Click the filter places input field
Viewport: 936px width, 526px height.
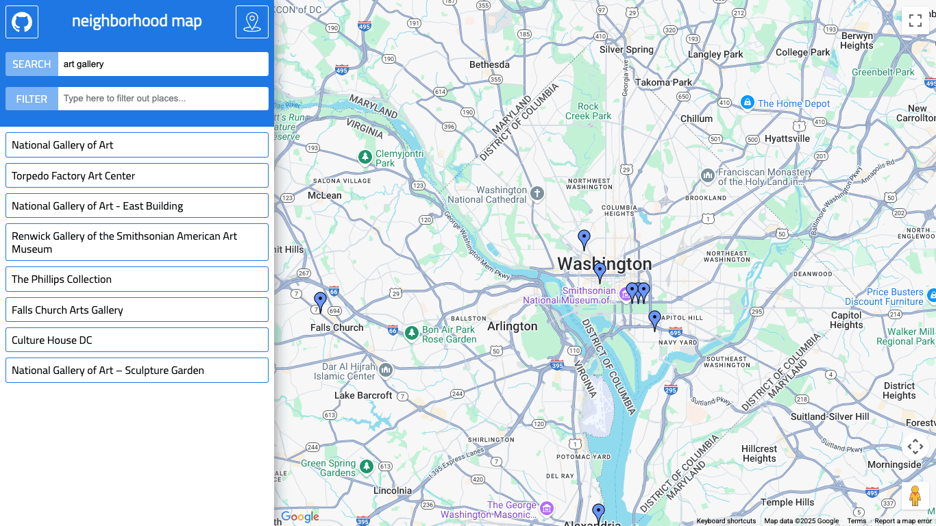163,98
